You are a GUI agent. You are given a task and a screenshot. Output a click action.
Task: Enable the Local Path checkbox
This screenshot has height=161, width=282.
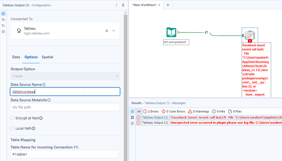coord(12,128)
